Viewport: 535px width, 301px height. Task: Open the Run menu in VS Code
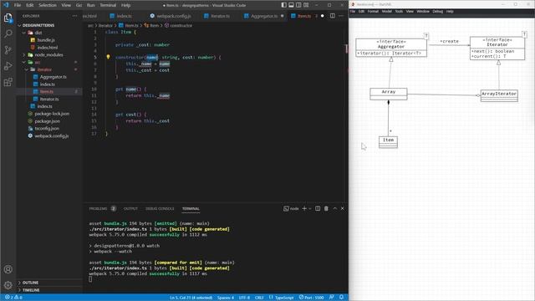[90, 5]
